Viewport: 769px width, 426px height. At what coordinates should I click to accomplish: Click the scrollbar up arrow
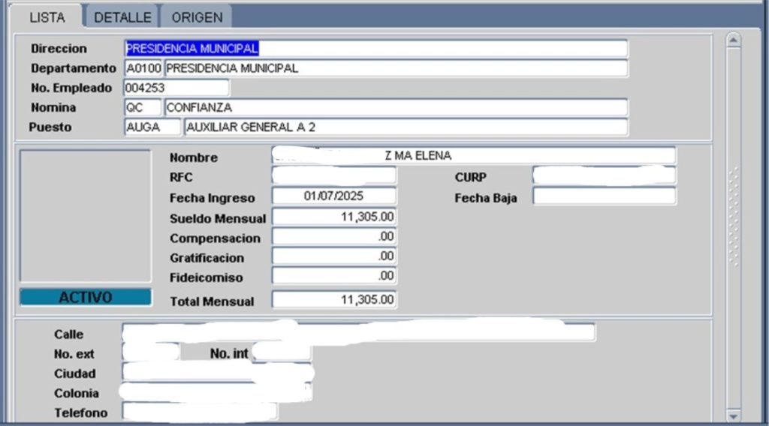coord(733,40)
